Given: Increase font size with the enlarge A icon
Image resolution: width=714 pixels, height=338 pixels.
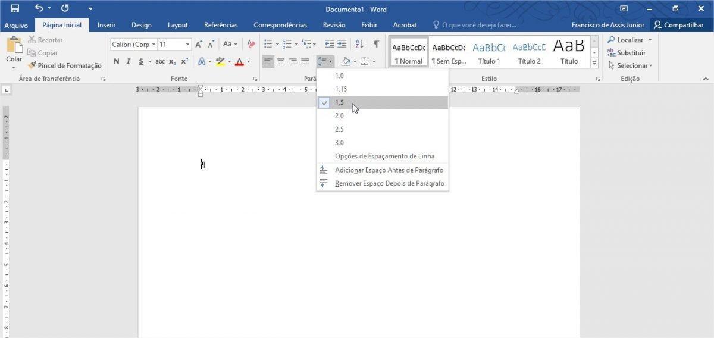Looking at the screenshot, I should 199,44.
